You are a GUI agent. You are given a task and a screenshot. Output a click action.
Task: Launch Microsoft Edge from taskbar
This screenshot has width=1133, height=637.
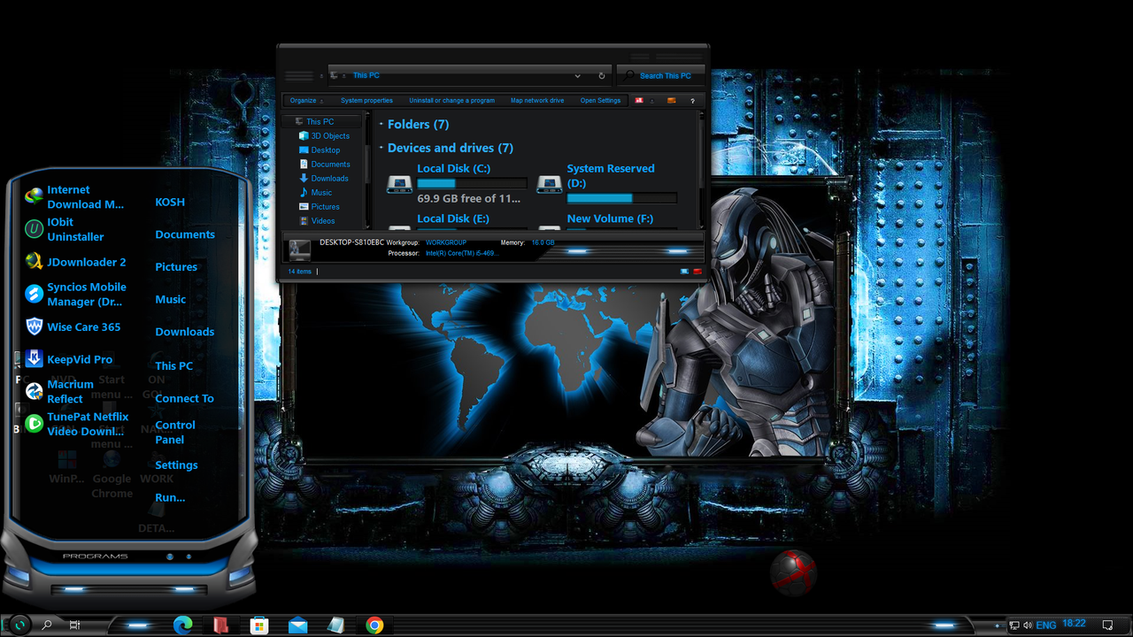pyautogui.click(x=183, y=625)
